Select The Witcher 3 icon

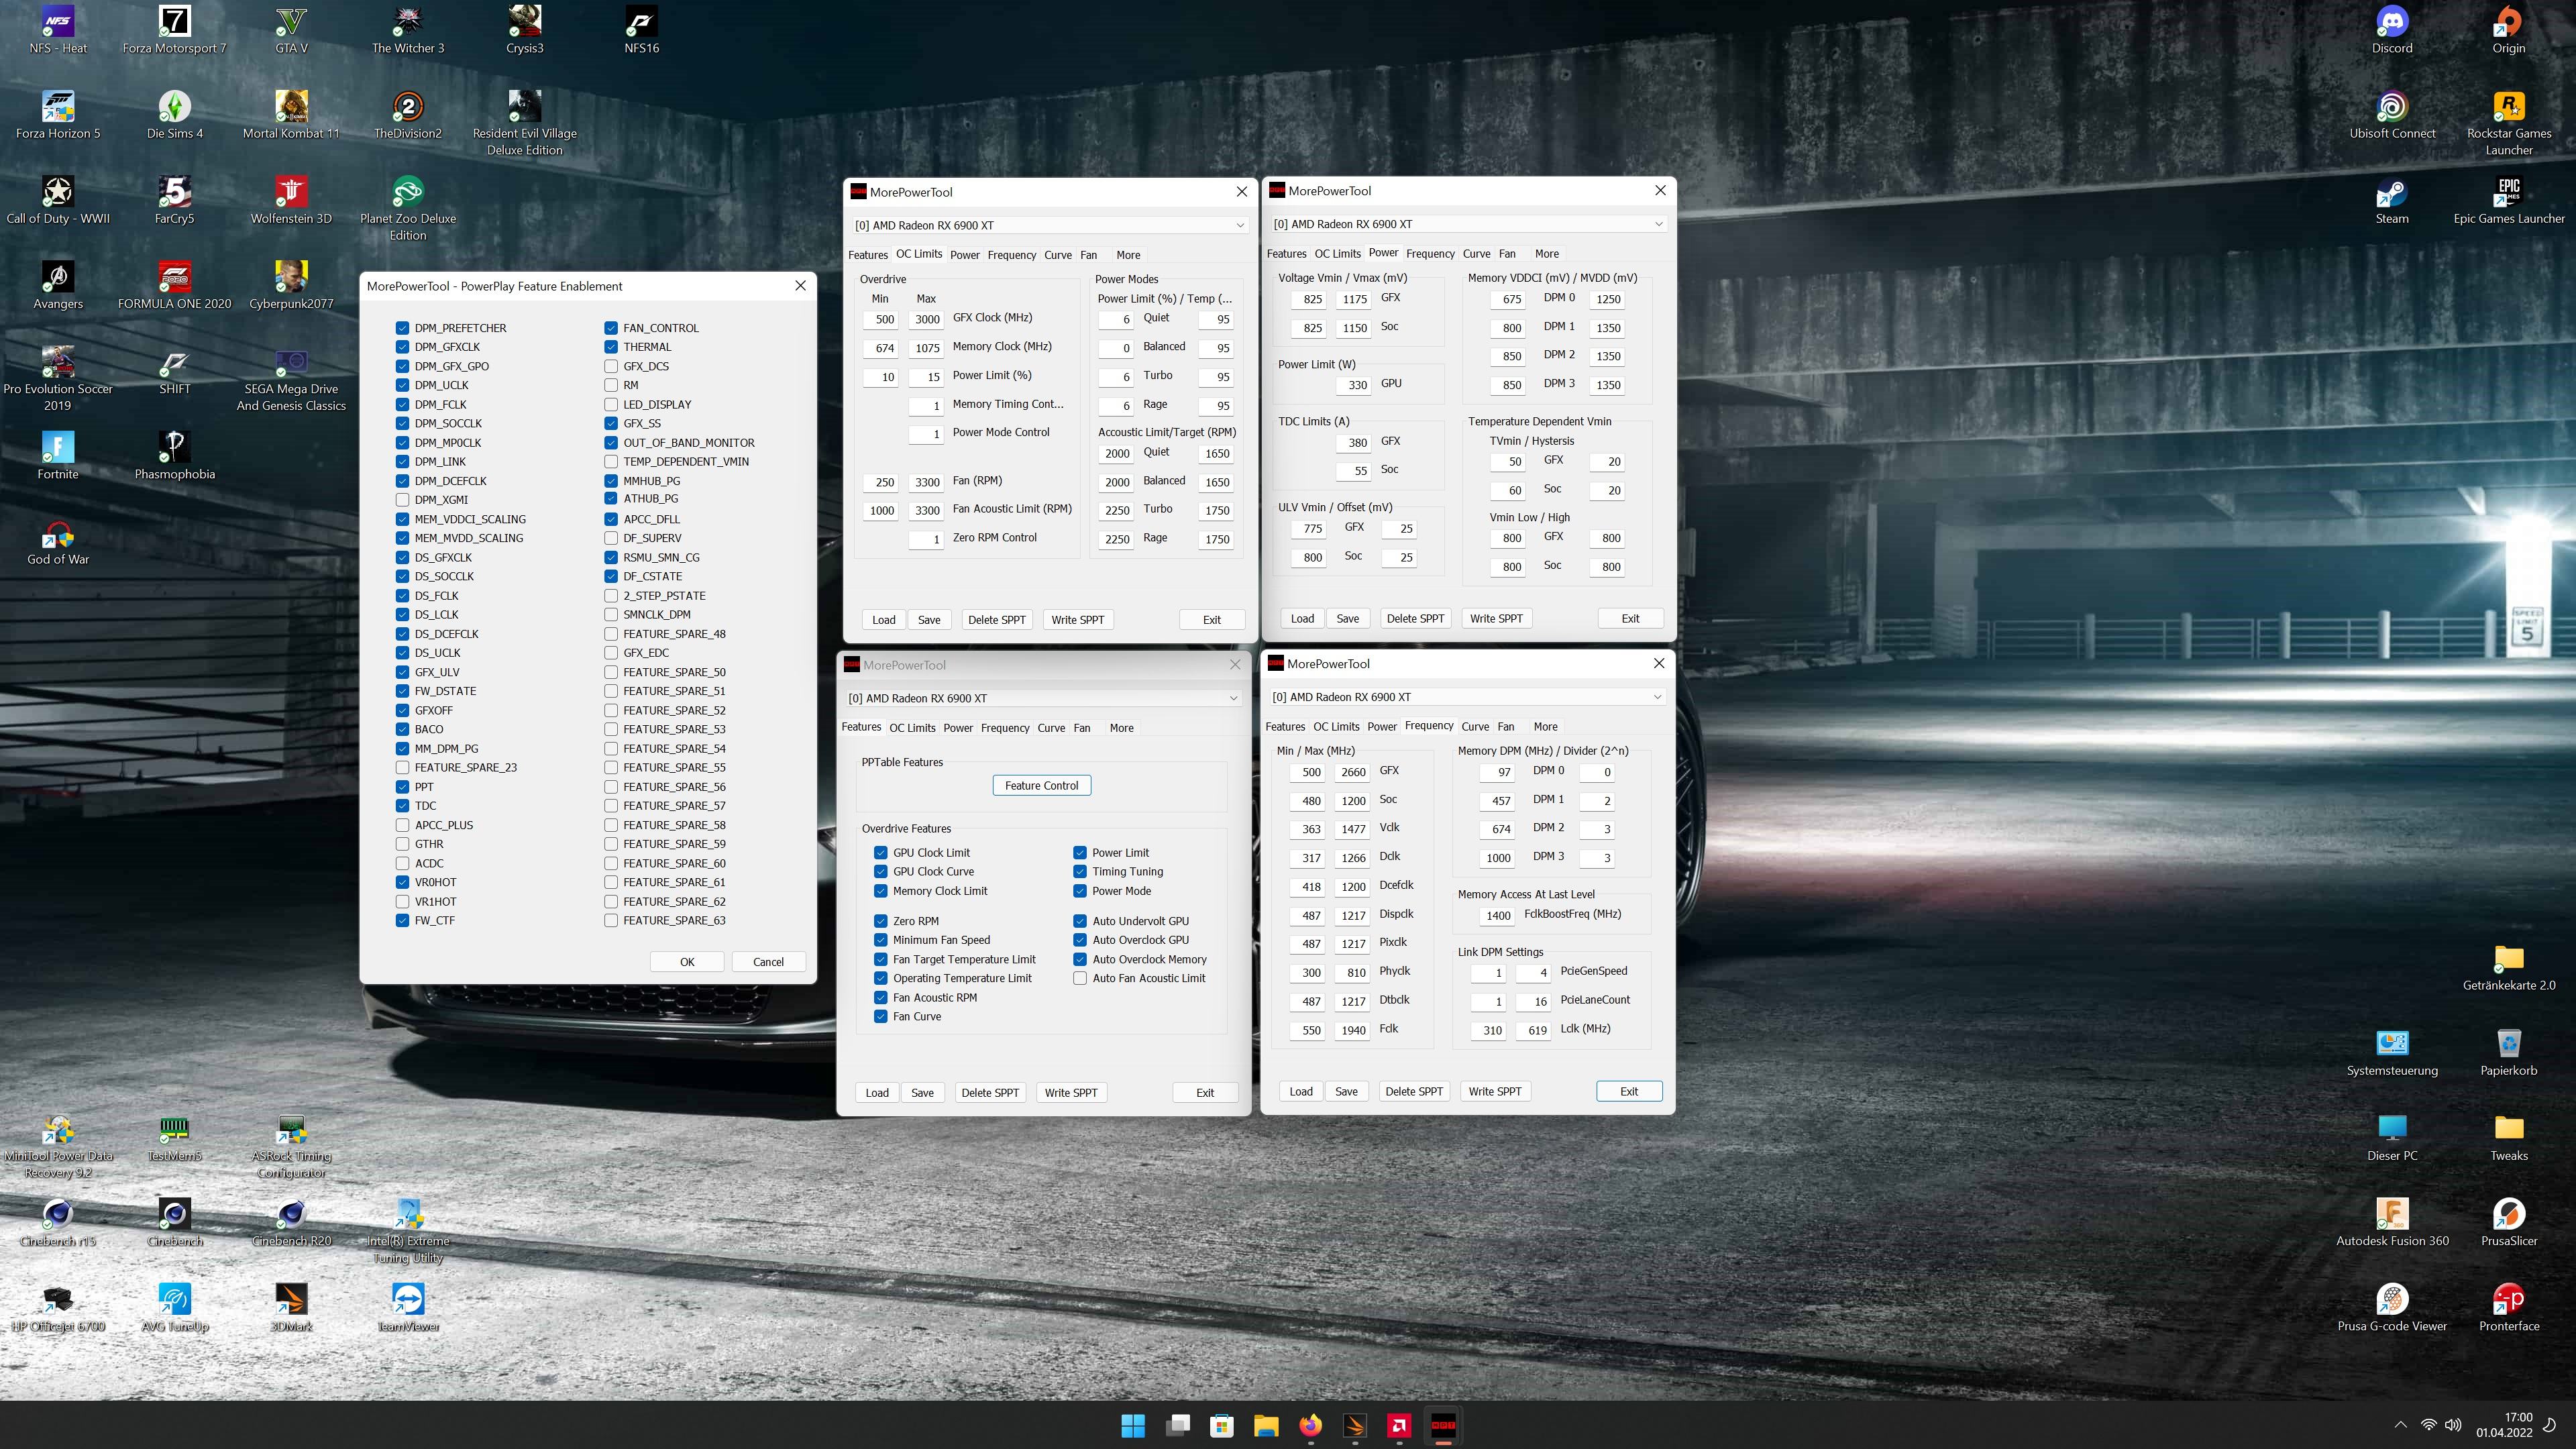(x=408, y=30)
